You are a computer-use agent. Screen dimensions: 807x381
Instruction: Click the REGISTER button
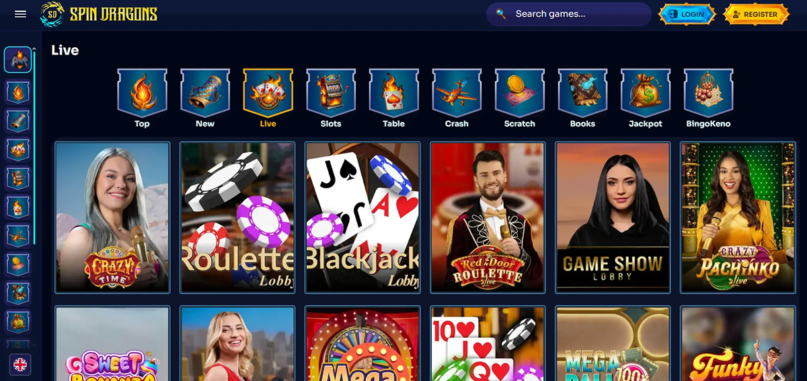tap(756, 14)
